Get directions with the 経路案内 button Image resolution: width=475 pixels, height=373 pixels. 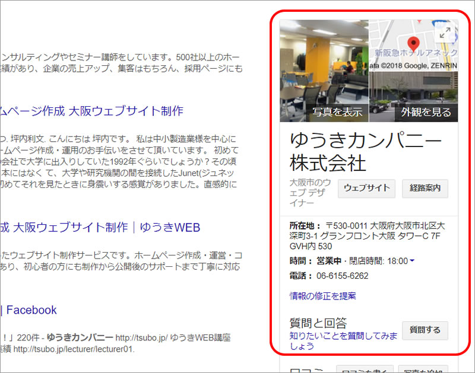pos(425,189)
